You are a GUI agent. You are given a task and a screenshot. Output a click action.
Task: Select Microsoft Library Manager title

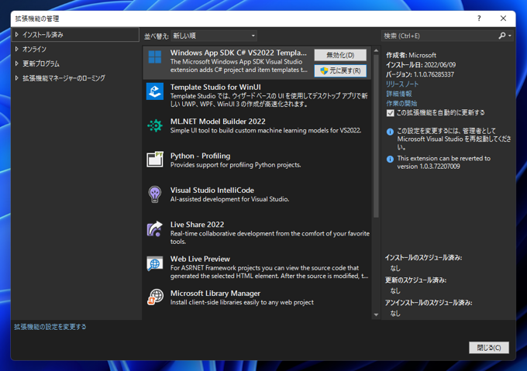pos(215,293)
